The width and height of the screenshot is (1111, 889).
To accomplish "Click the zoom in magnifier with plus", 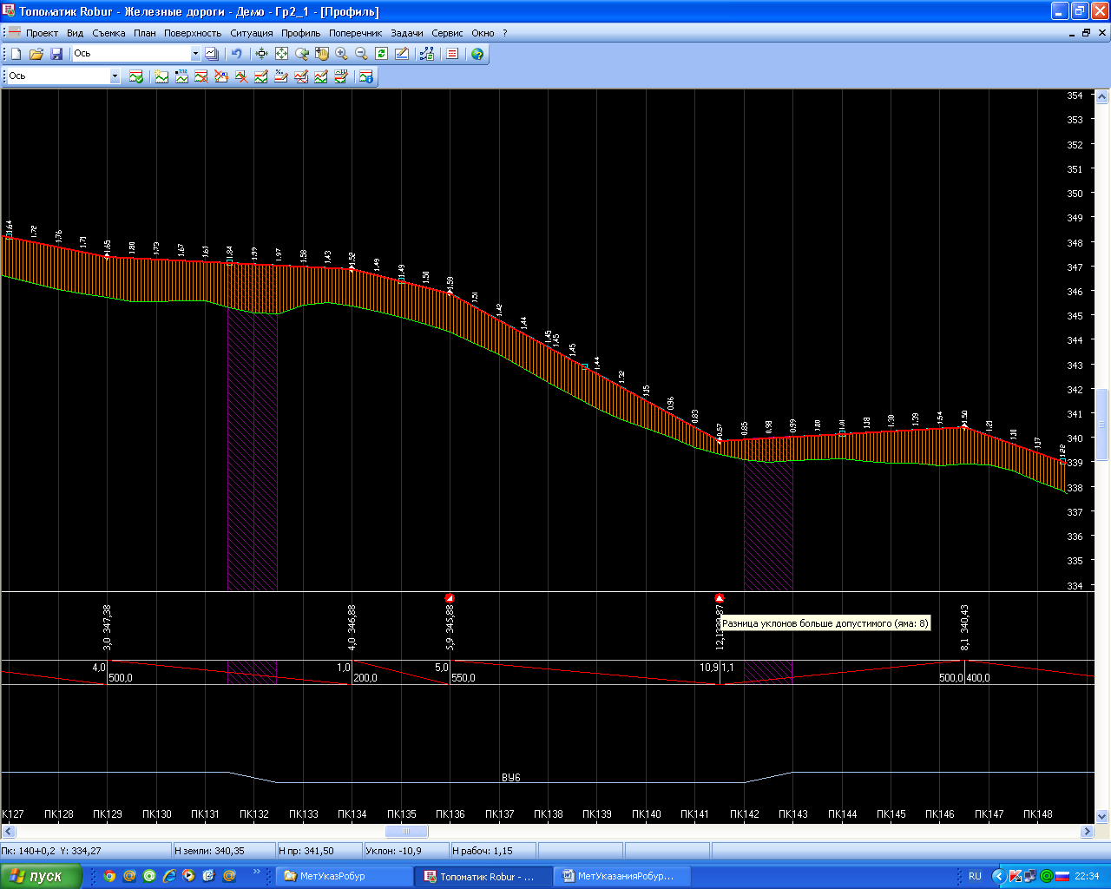I will [341, 54].
